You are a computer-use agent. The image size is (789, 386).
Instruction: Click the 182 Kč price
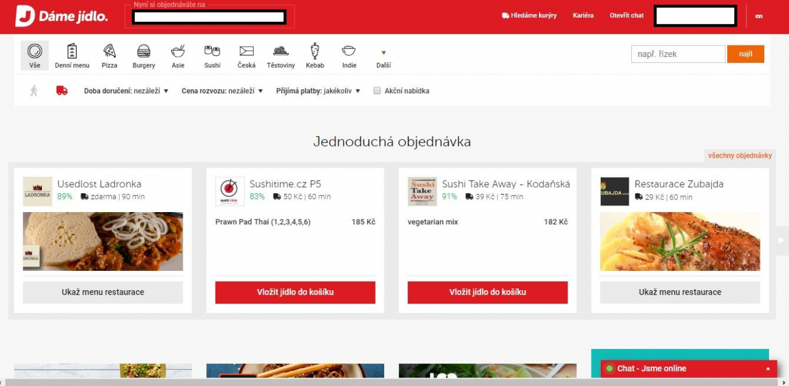(x=556, y=222)
